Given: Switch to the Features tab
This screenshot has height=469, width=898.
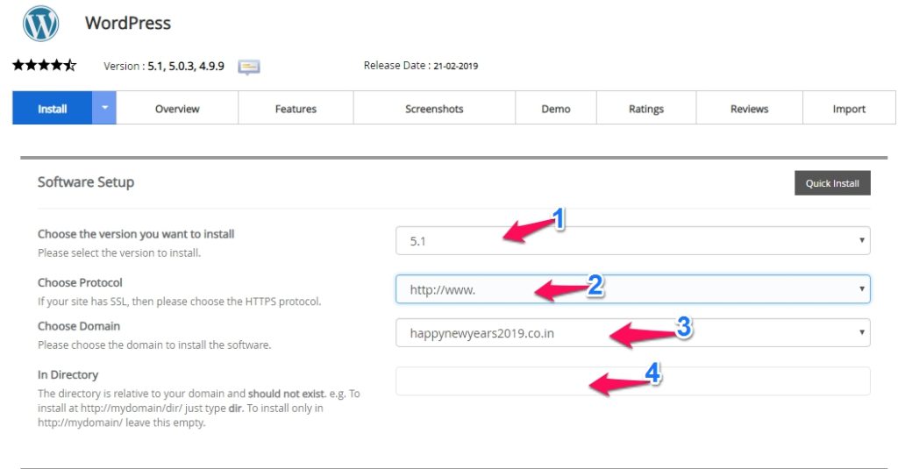Looking at the screenshot, I should 296,108.
